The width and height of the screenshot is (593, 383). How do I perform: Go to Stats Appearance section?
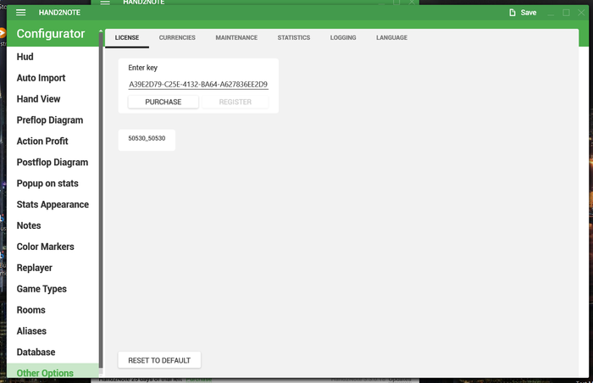(x=53, y=204)
